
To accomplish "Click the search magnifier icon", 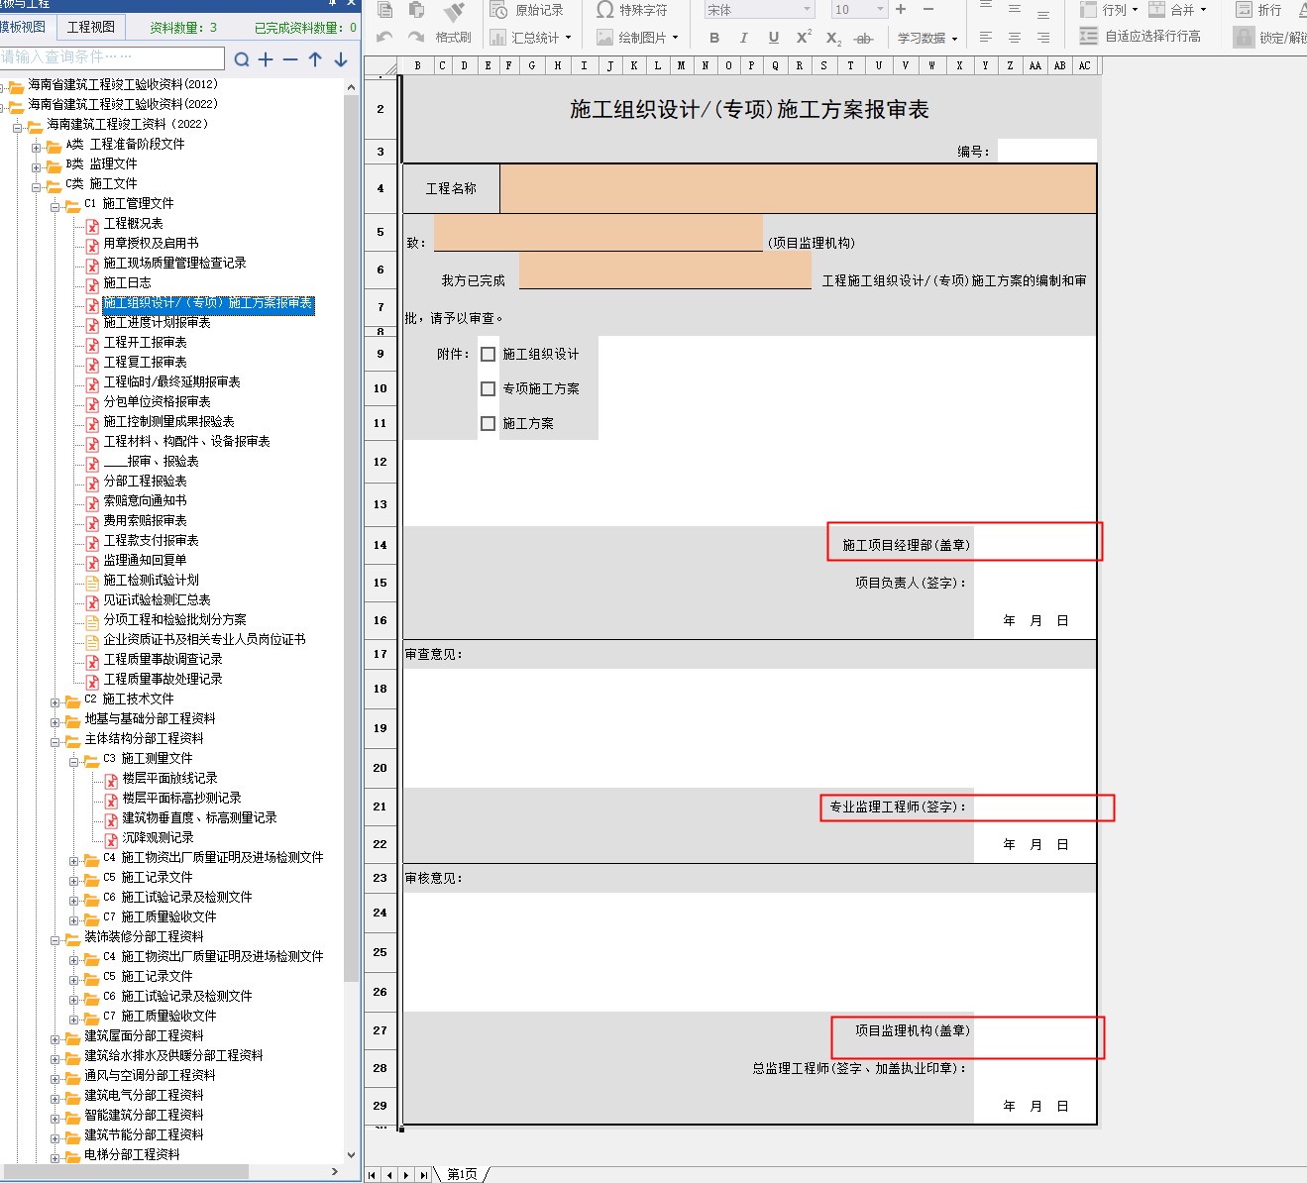I will point(242,59).
